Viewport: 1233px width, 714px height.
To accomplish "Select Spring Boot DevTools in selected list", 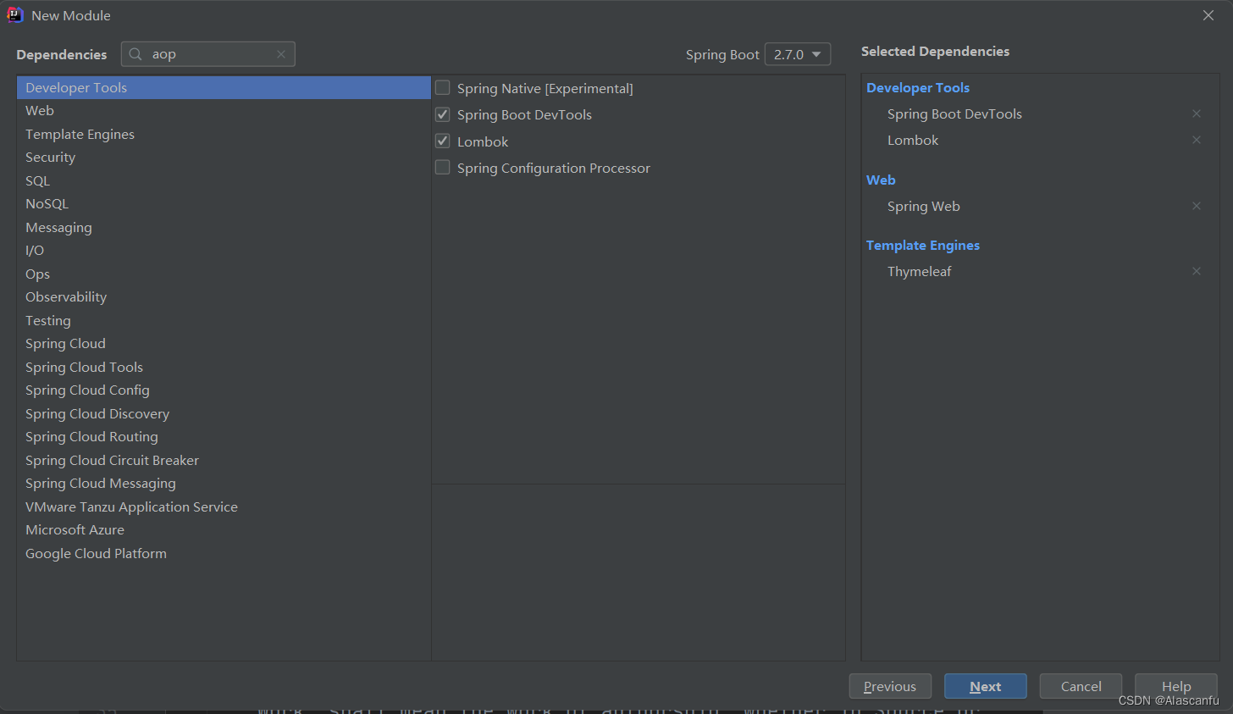I will tap(954, 113).
